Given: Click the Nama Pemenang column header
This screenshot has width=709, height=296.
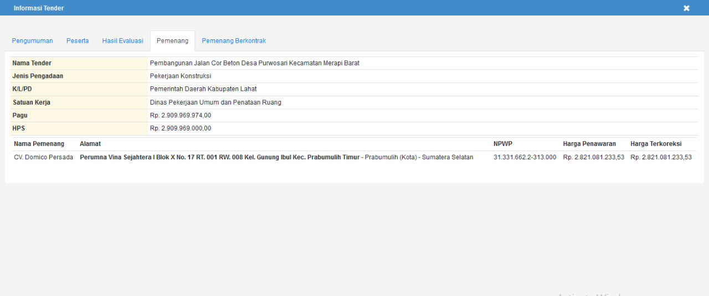Looking at the screenshot, I should click(39, 144).
